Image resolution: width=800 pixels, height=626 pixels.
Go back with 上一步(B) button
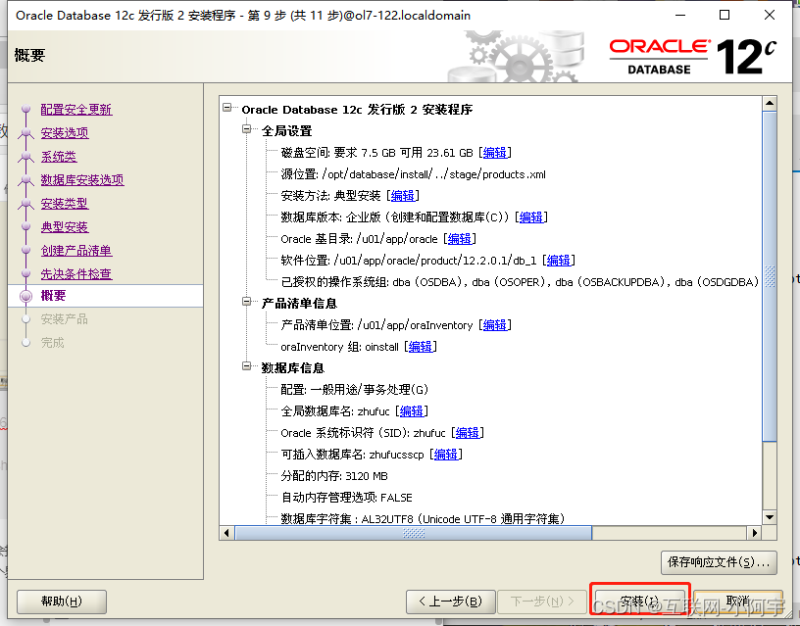(x=451, y=602)
